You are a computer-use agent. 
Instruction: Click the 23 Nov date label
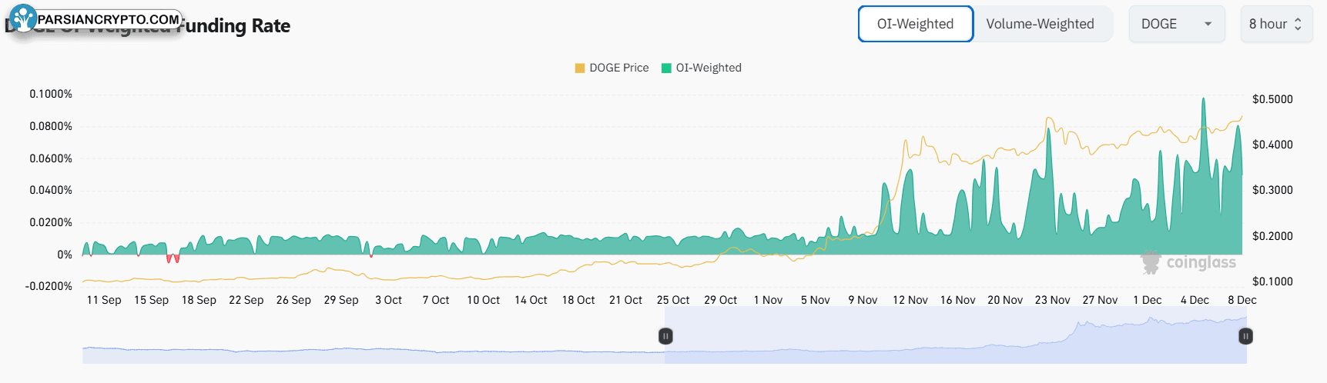(1052, 300)
